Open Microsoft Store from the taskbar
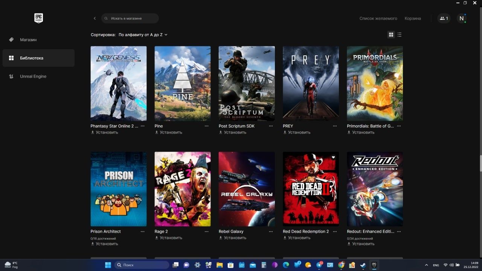482x271 pixels. [230, 265]
